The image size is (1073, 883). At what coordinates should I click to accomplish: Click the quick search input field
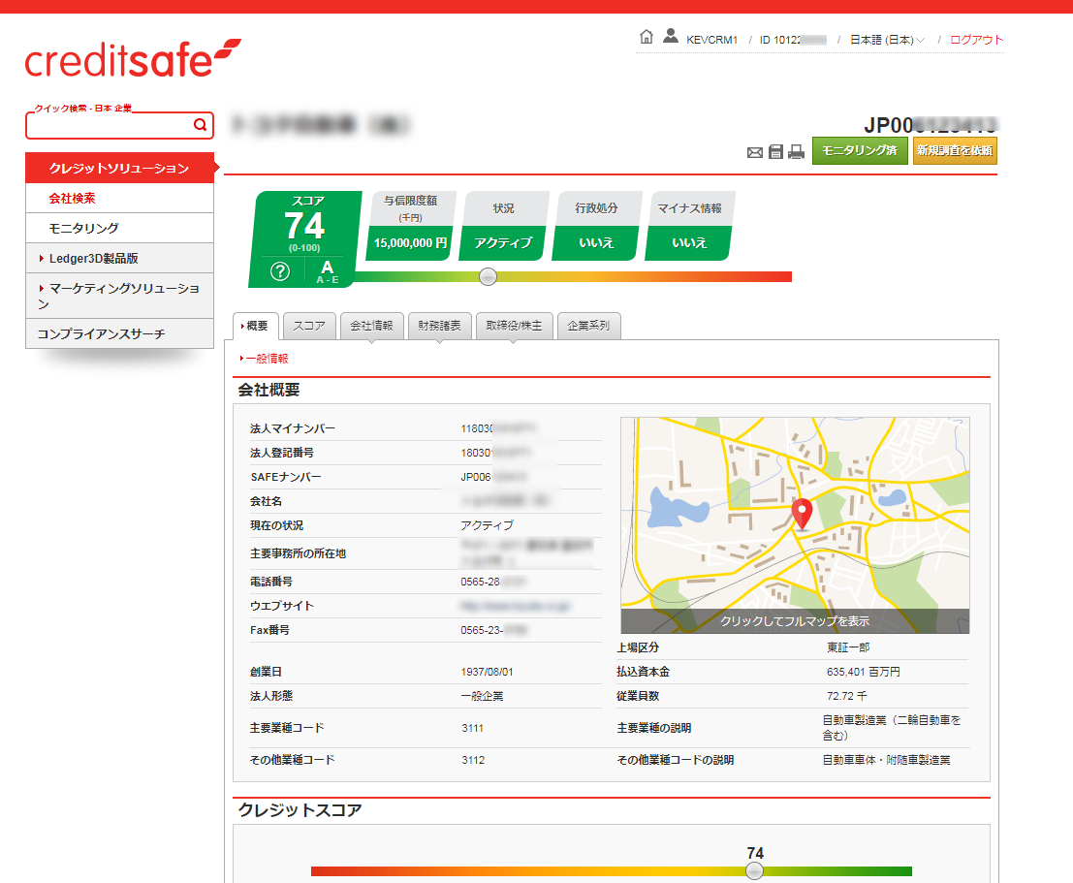107,125
